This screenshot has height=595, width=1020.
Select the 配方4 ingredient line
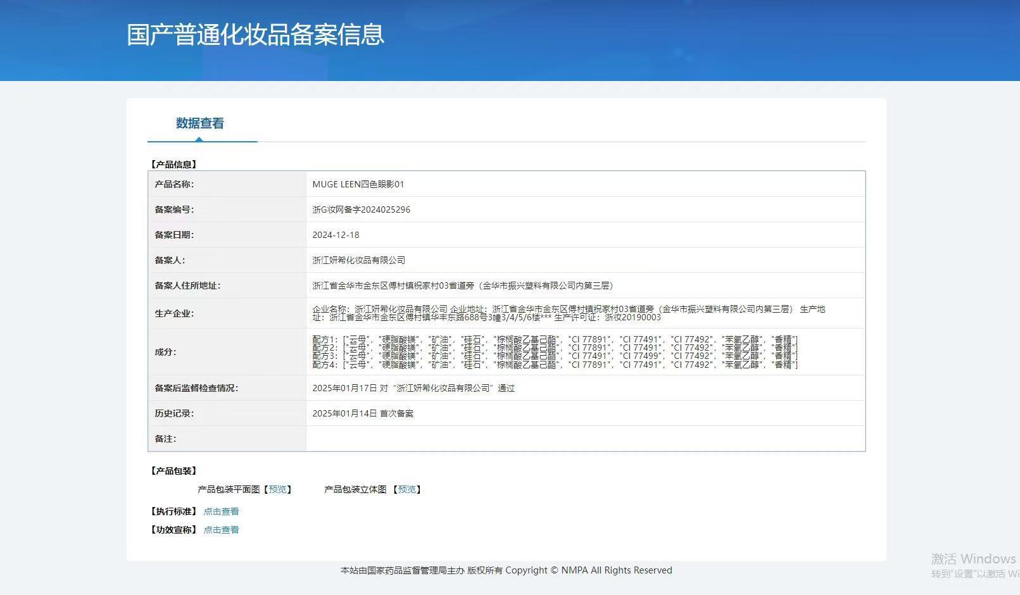click(x=555, y=365)
